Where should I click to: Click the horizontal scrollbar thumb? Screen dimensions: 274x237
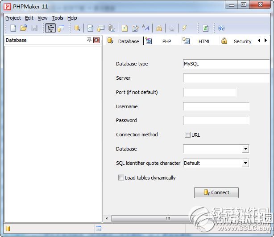pyautogui.click(x=168, y=218)
